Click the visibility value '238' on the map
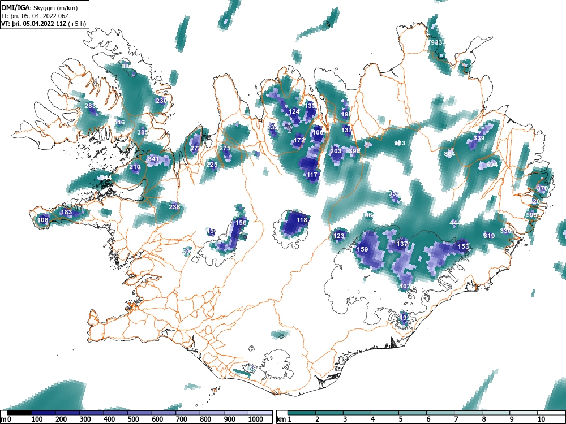566x424 pixels. click(174, 207)
